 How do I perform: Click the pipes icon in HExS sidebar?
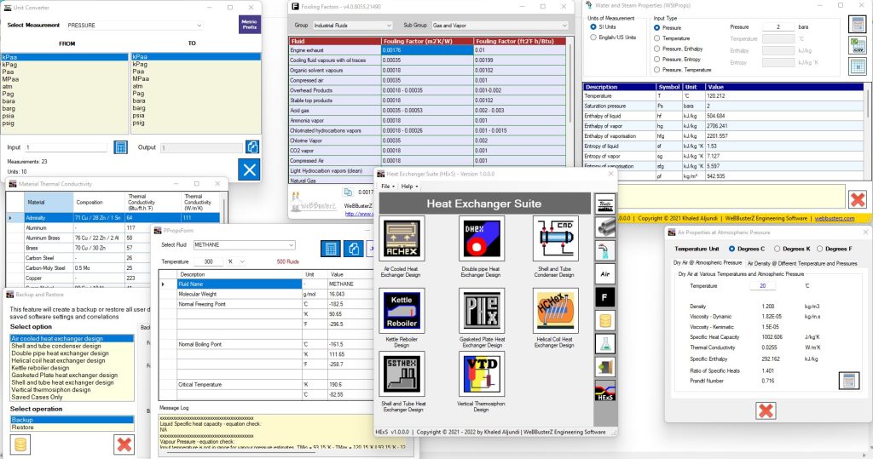[605, 227]
